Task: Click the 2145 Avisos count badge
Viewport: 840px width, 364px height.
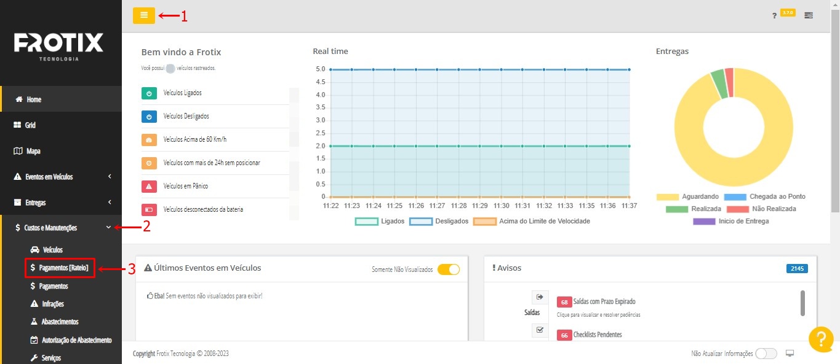Action: pos(796,269)
